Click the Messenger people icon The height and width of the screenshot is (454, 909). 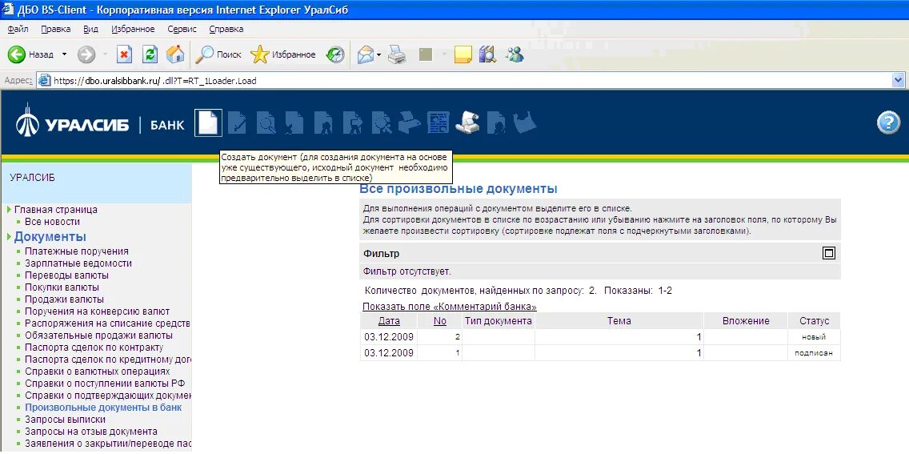[515, 54]
